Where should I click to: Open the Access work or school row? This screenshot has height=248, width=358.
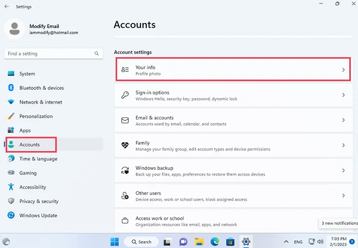point(234,220)
